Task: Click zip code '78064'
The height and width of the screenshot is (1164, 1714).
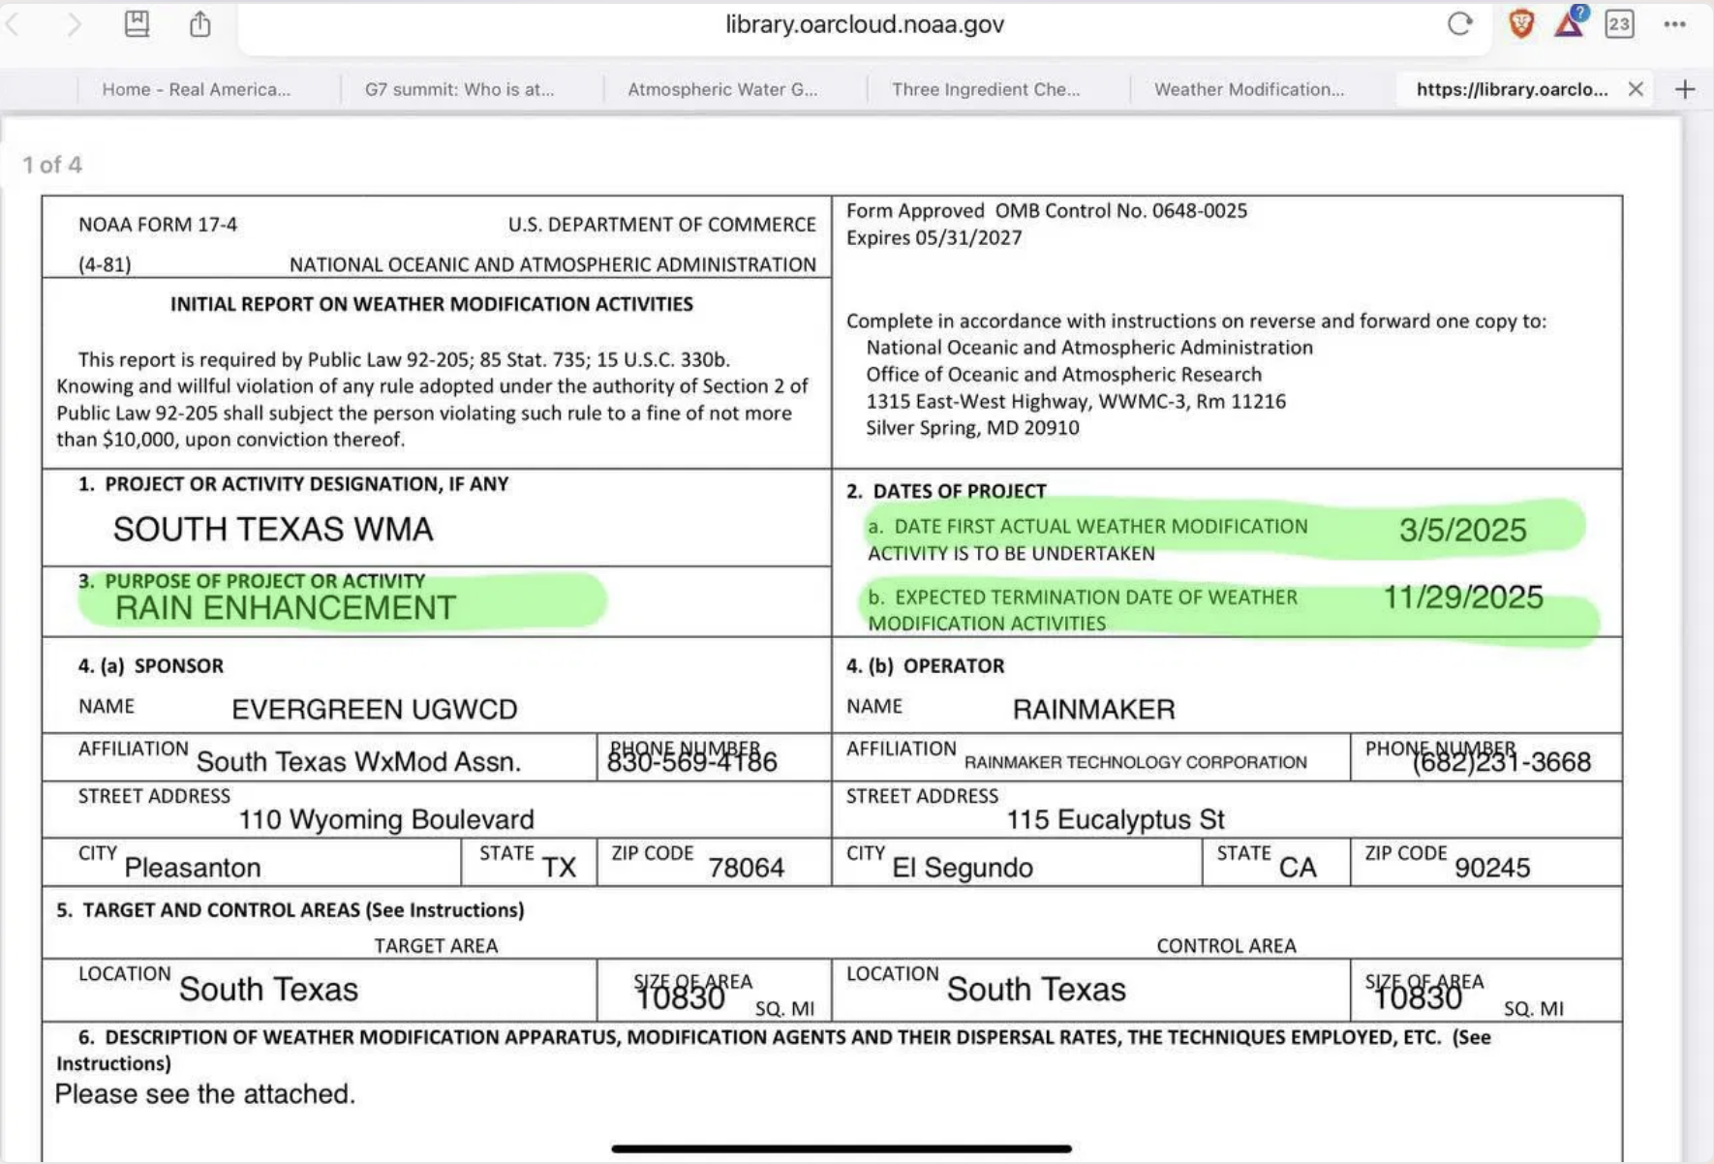Action: point(746,868)
